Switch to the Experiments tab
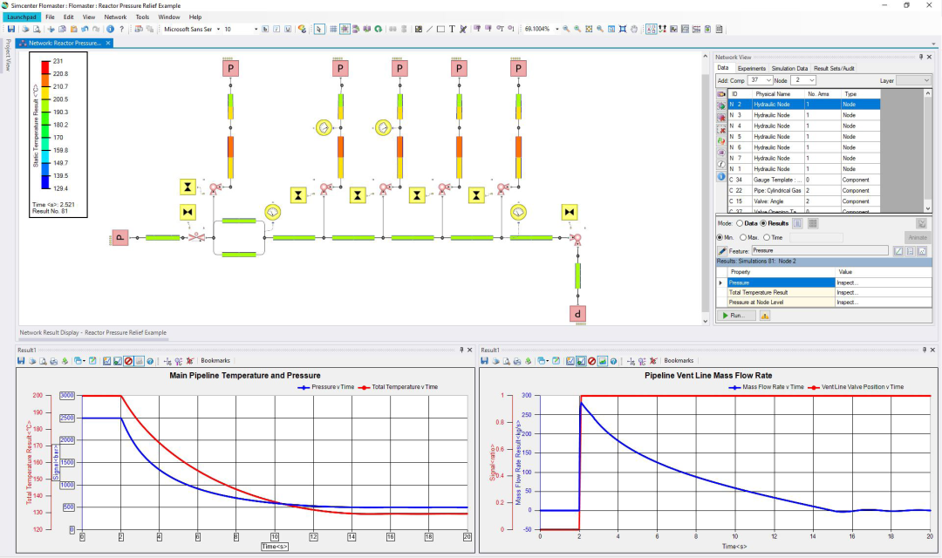Viewport: 942px width, 558px height. tap(752, 69)
